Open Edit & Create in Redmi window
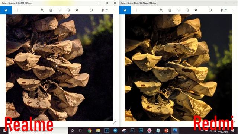 (222, 10)
